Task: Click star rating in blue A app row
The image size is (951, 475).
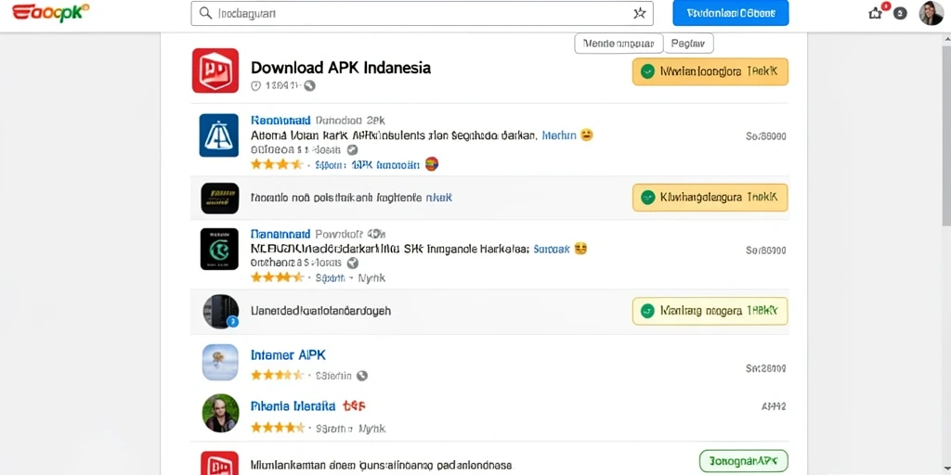Action: coord(277,164)
